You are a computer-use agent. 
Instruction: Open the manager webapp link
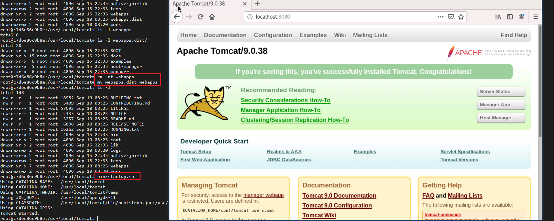264,195
